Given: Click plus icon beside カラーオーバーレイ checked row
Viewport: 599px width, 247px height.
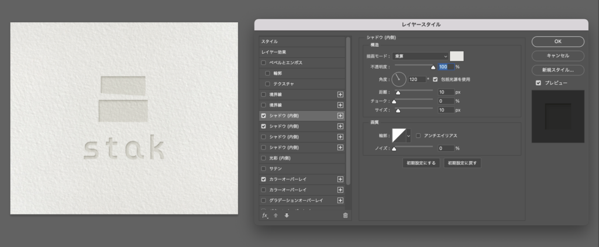Looking at the screenshot, I should coord(340,179).
